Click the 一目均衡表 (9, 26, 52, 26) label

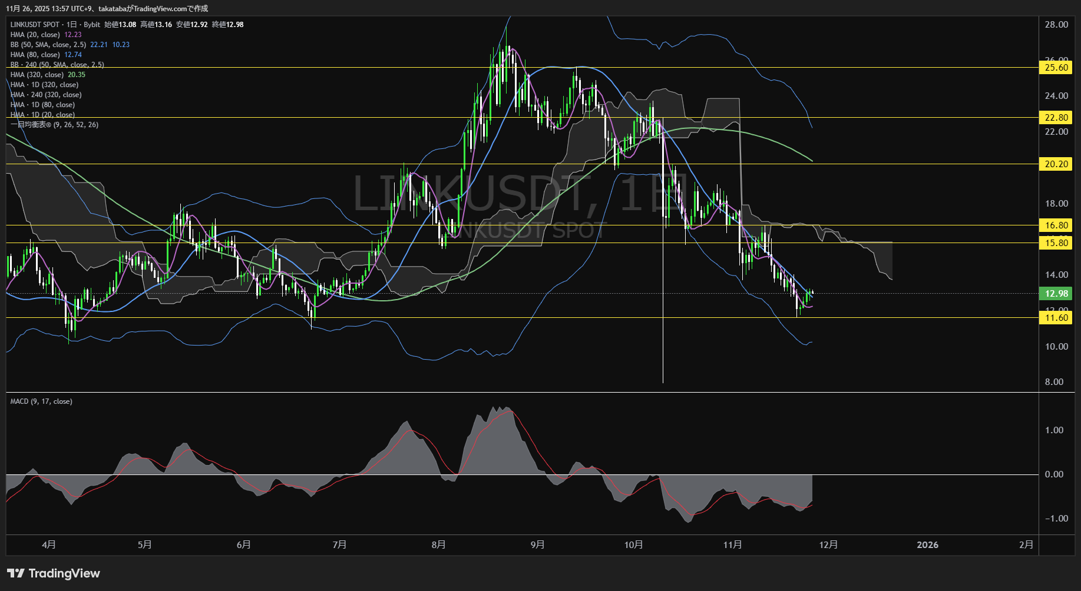tap(54, 125)
